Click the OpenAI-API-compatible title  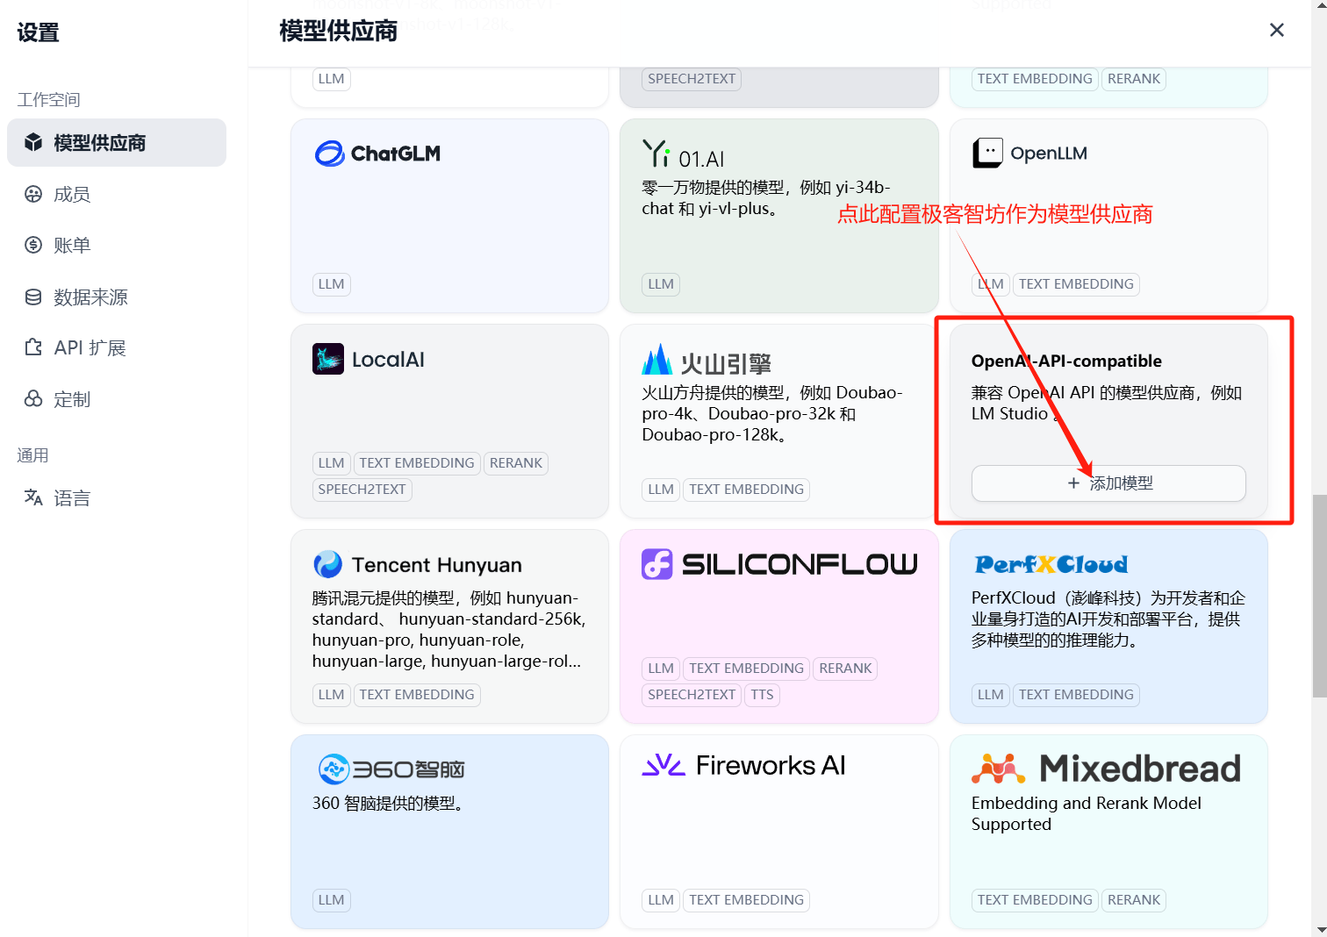click(x=1066, y=361)
